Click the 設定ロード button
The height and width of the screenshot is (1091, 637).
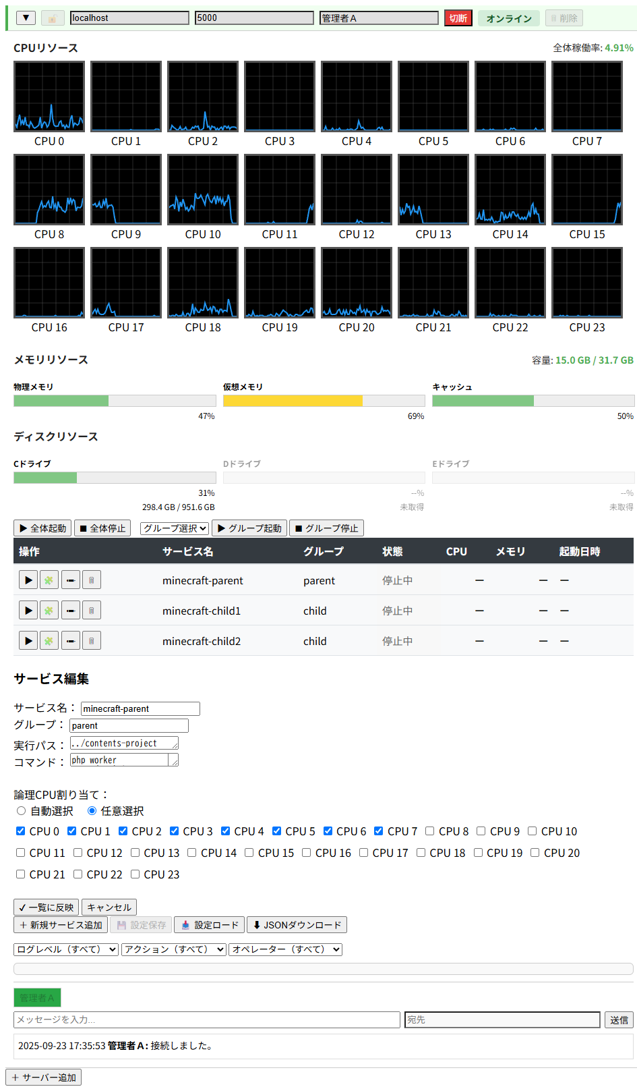(x=210, y=925)
